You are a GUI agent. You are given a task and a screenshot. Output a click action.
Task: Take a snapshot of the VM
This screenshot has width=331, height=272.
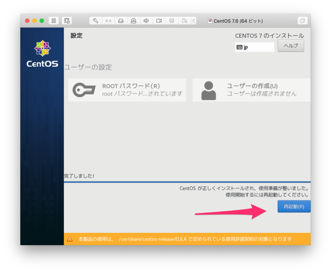(67, 21)
